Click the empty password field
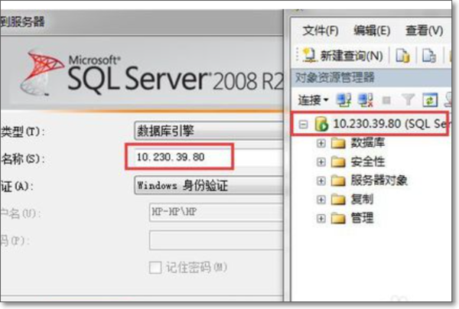459x309 pixels. 216,240
